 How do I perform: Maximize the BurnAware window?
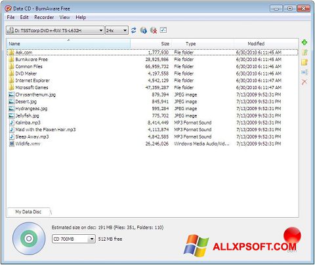click(290, 9)
